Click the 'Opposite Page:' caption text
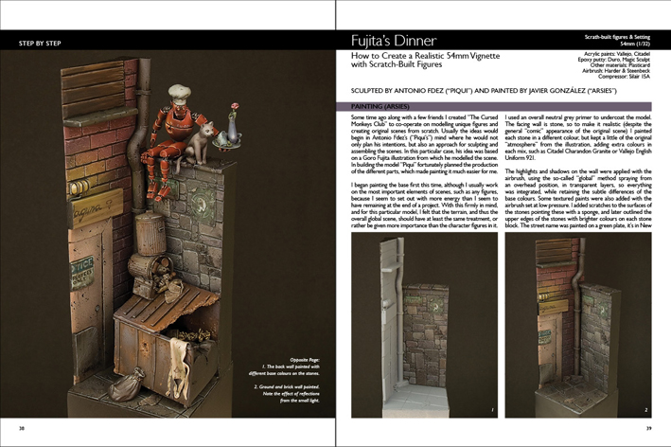This screenshot has height=447, width=671. coord(305,360)
